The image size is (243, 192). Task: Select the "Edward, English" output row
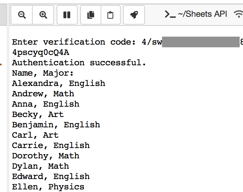tap(51, 176)
